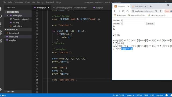Viewport: 172px width, 97px height.
Task: Open the Help menu
Action: pos(59,2)
